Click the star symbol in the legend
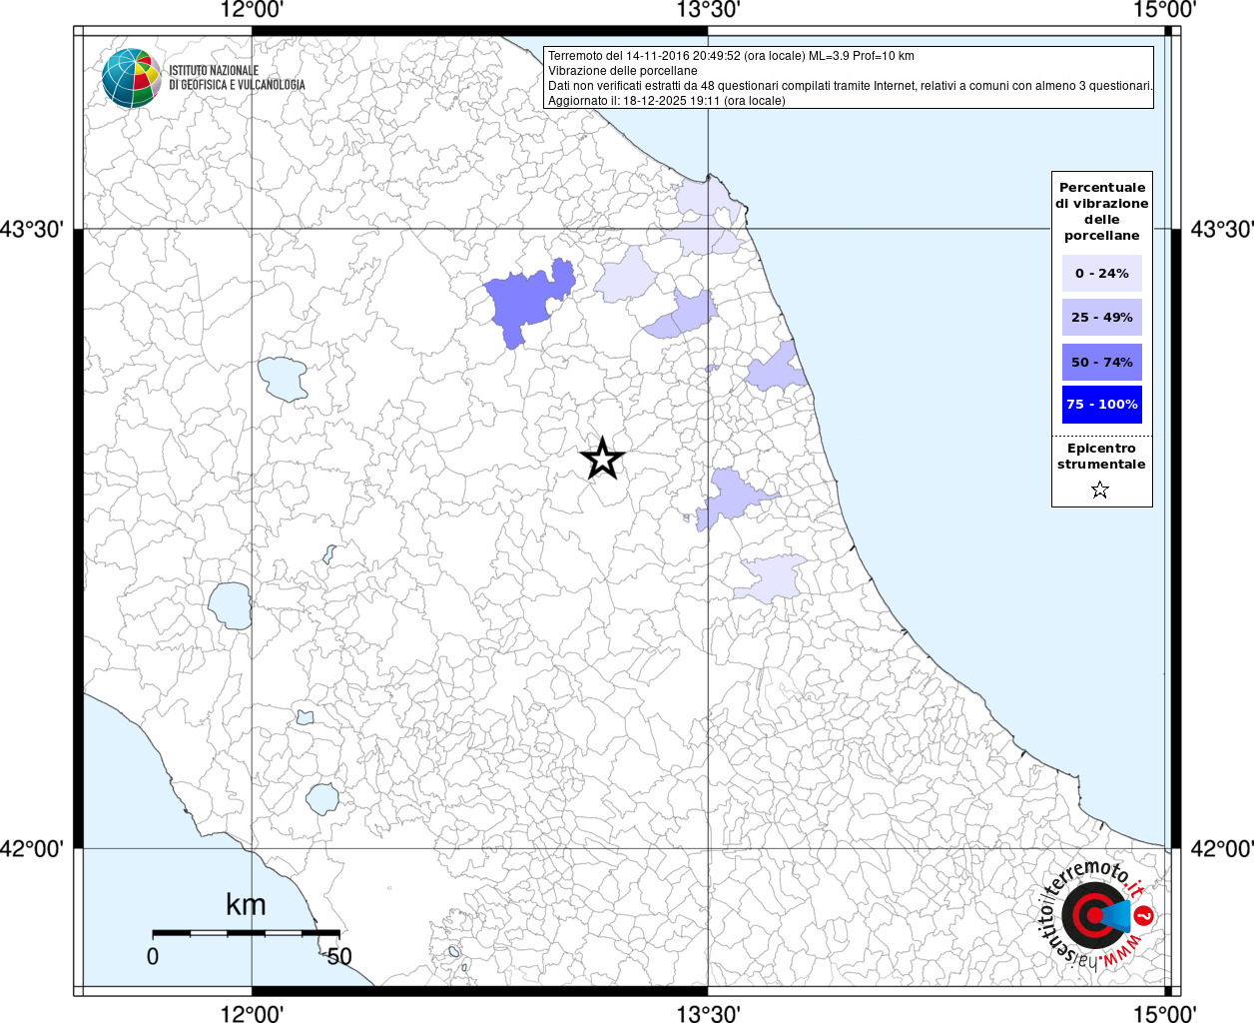 coord(1100,490)
